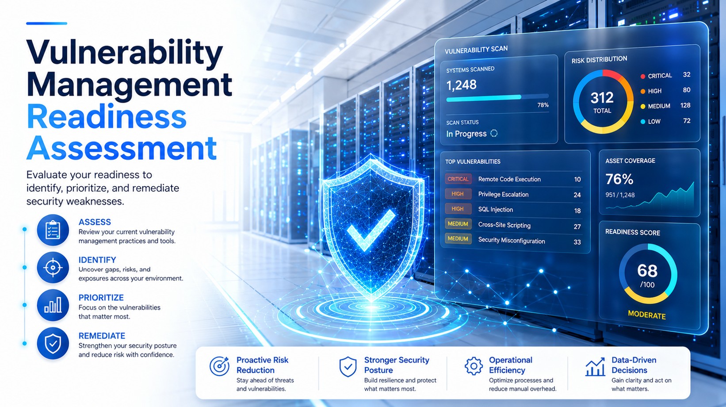
Task: Click the Security Misconfiguration count 33
Action: pyautogui.click(x=577, y=242)
